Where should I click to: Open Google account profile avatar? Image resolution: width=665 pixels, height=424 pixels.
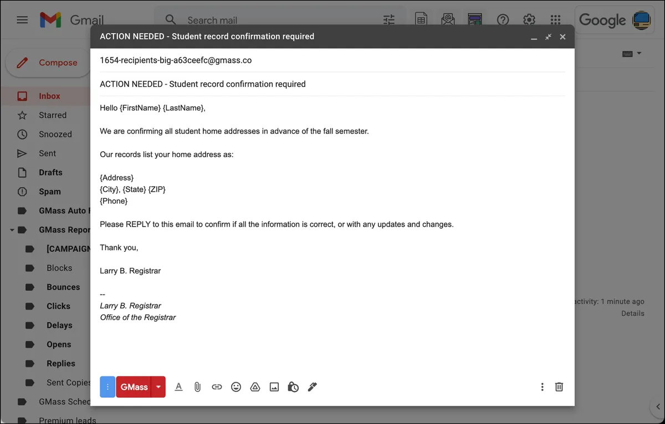[x=642, y=20]
